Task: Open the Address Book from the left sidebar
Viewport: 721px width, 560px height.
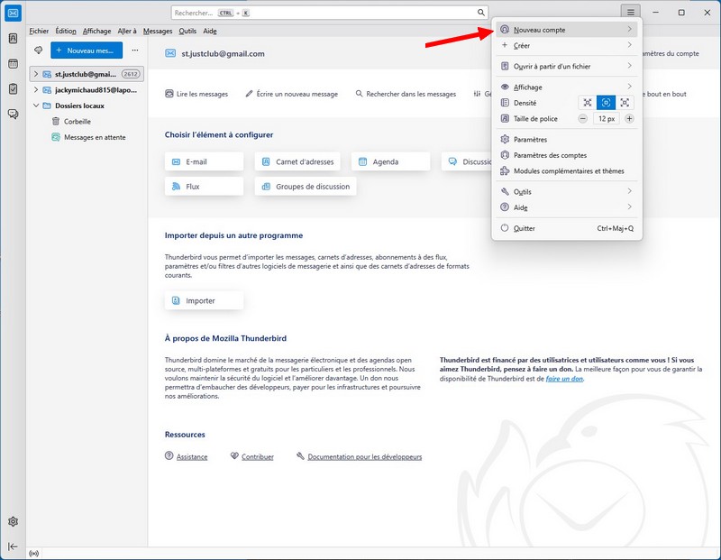Action: pos(14,39)
